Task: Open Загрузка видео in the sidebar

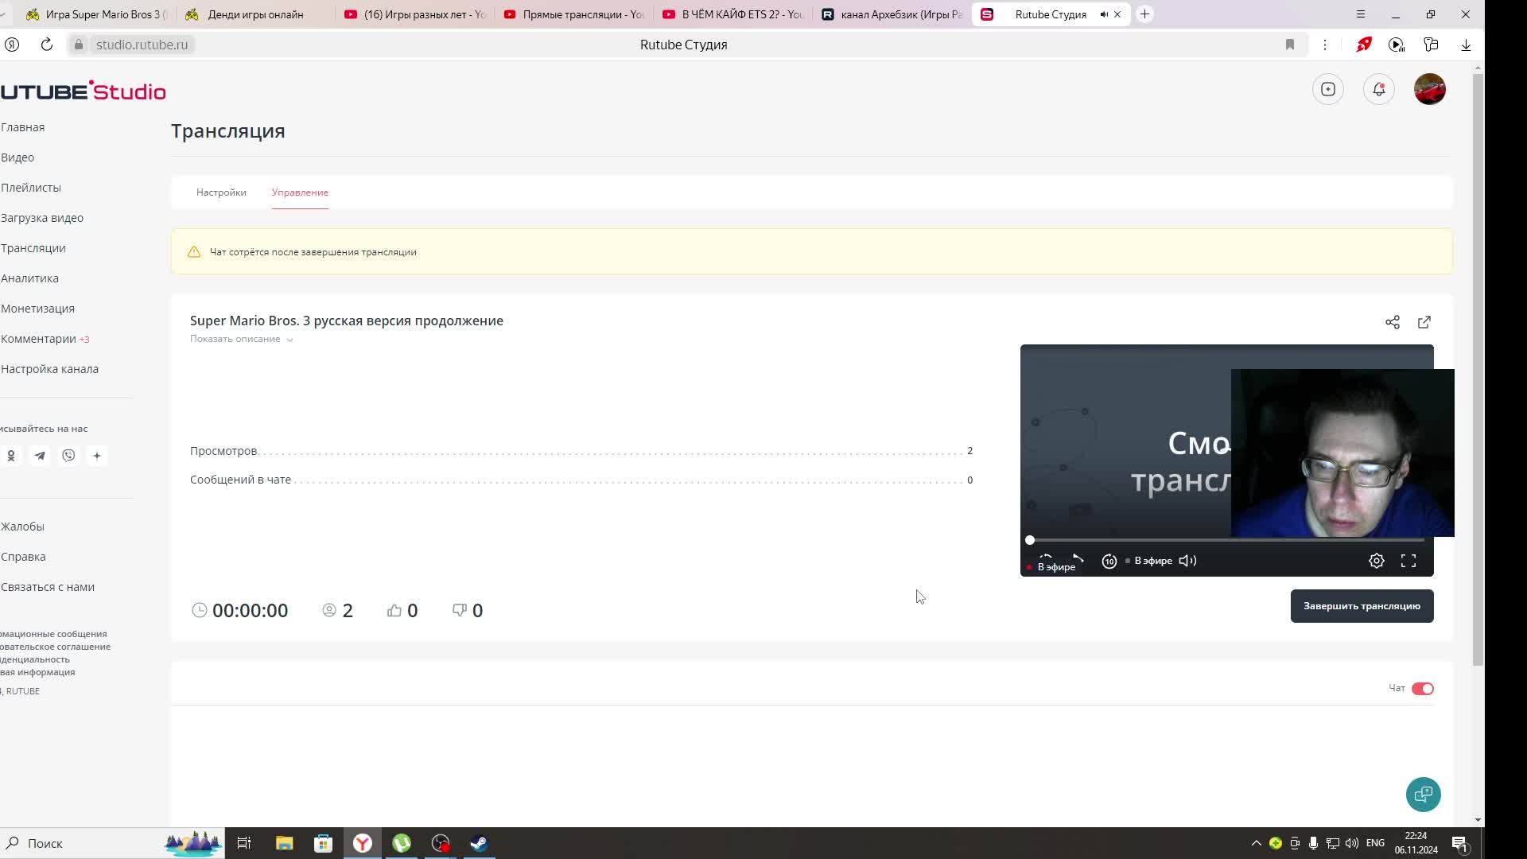Action: coord(41,218)
